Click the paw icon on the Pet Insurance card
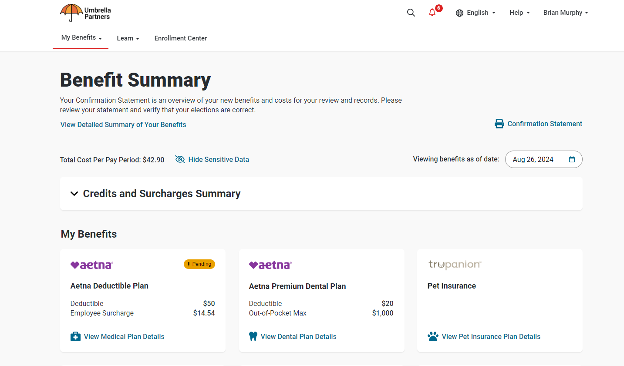 [x=433, y=336]
